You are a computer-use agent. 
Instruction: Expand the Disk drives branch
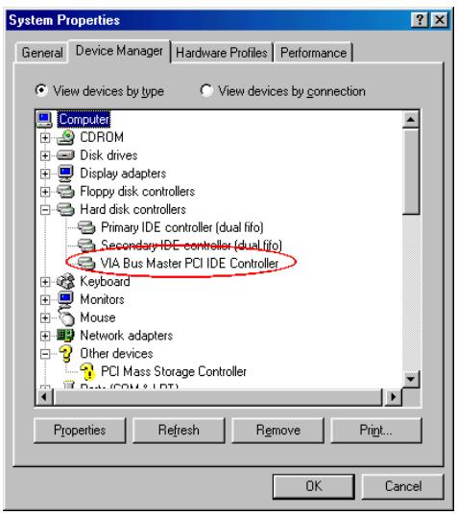[45, 155]
